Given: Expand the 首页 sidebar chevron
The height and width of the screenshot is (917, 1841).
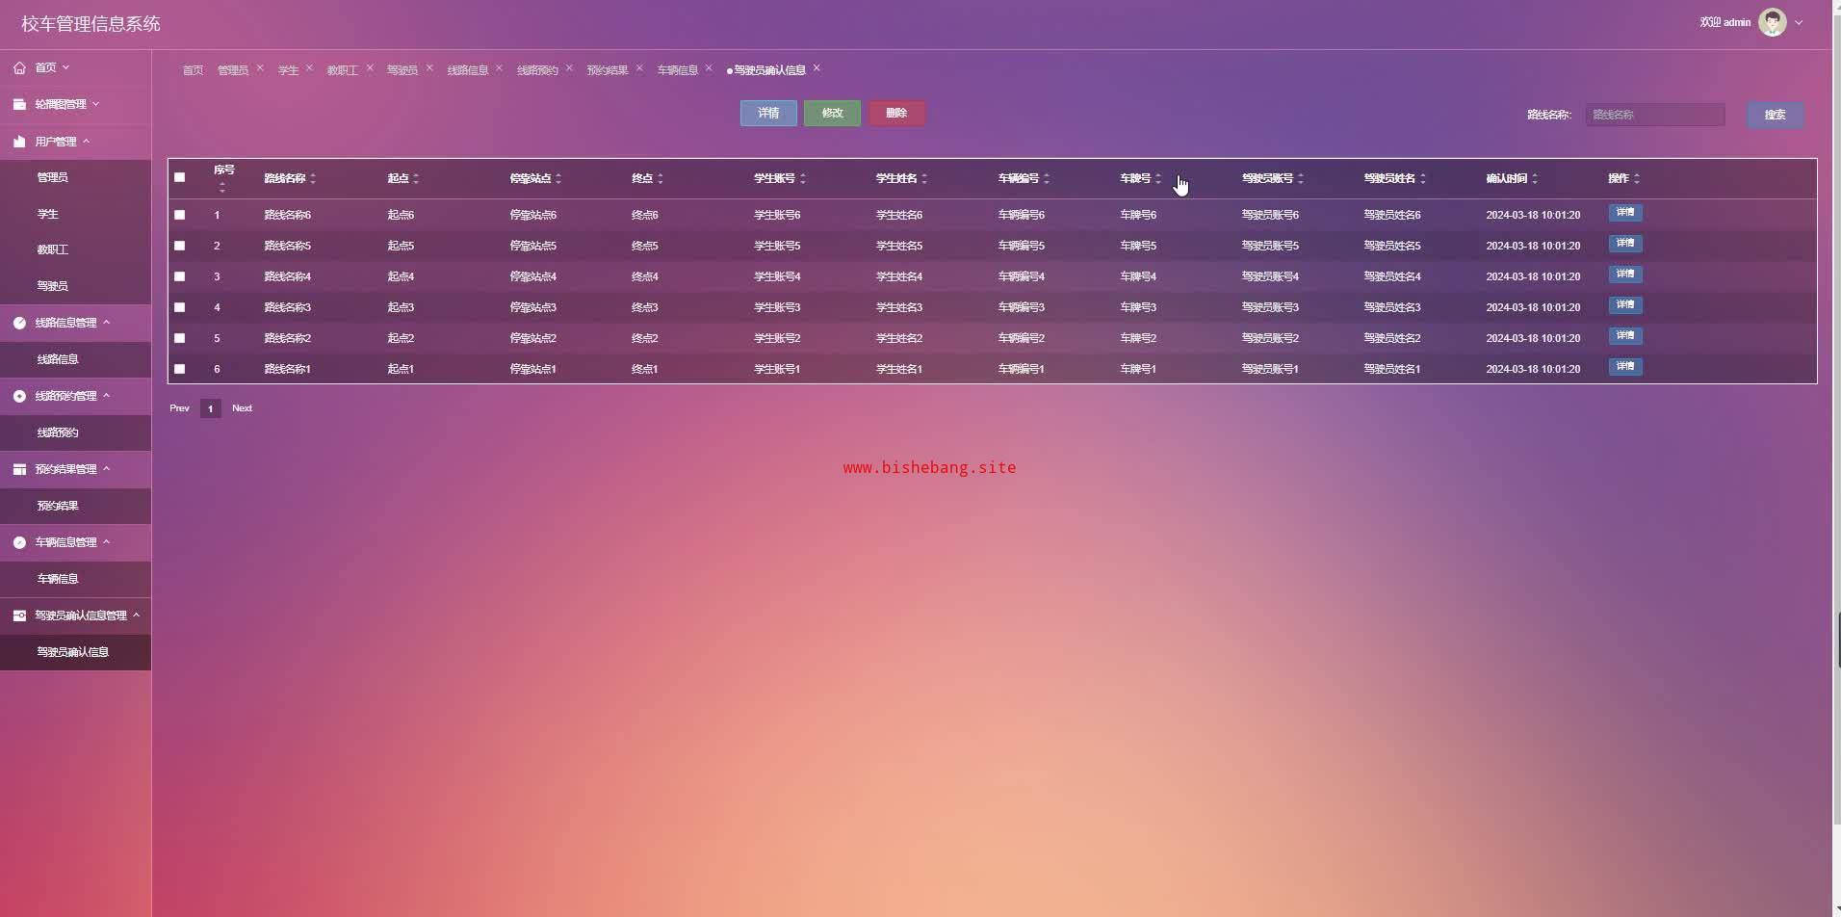Looking at the screenshot, I should point(65,67).
